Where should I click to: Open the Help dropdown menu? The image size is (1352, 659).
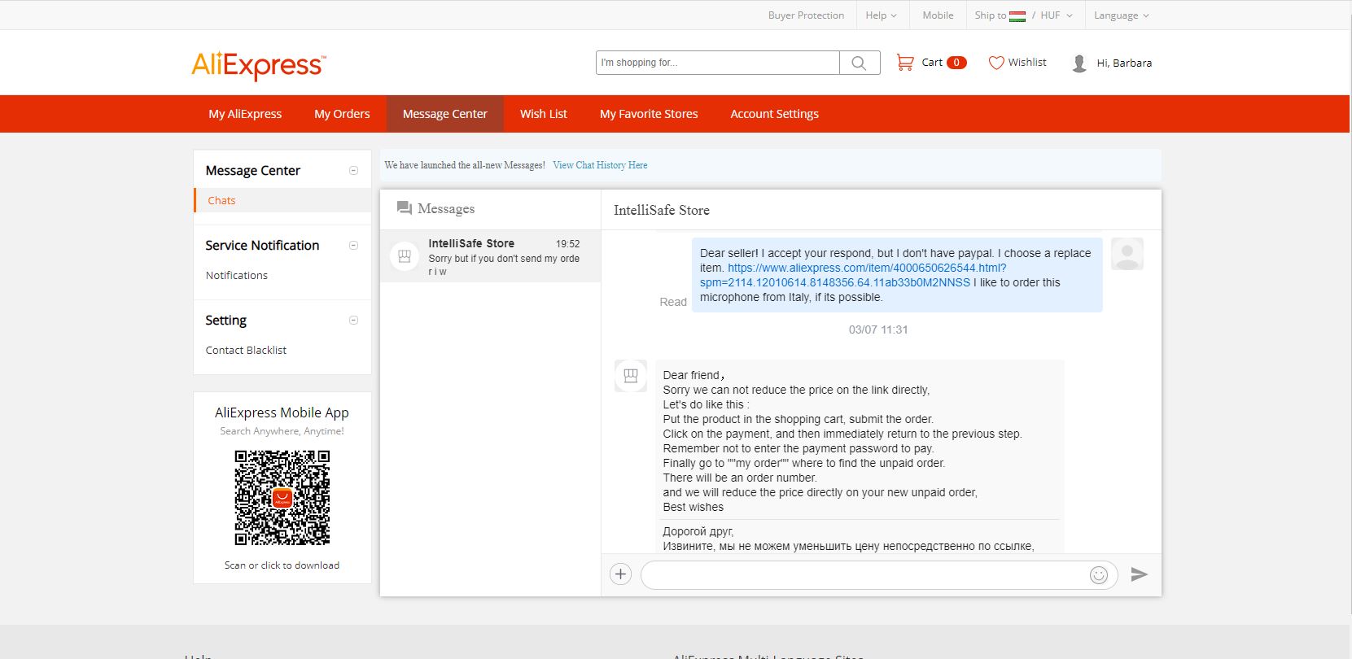(x=881, y=15)
